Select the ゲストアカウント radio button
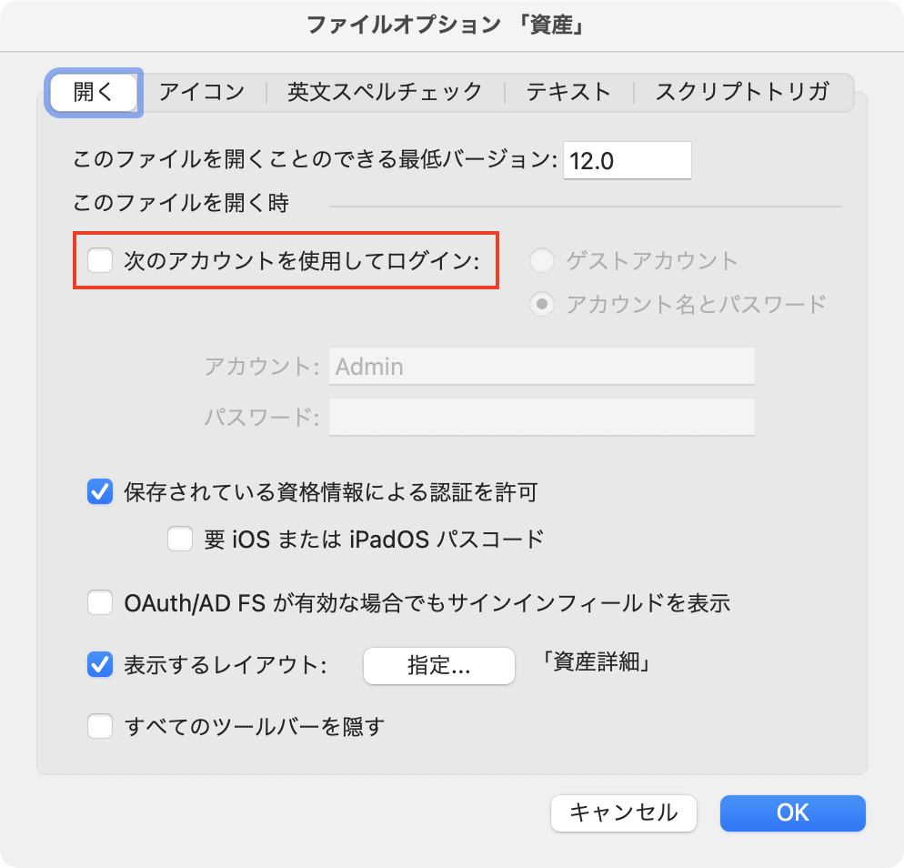 tap(541, 260)
